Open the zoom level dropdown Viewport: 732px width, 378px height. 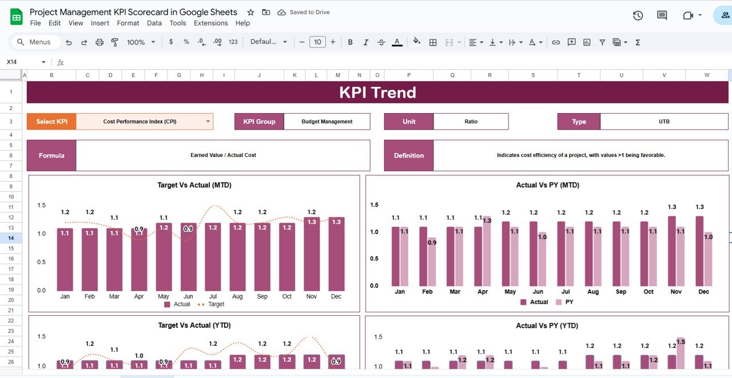point(141,42)
